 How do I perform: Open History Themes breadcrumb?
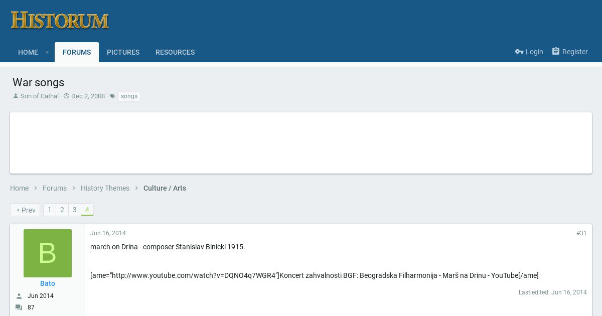pyautogui.click(x=105, y=188)
